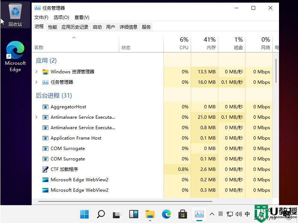The height and width of the screenshot is (223, 298).
Task: Open the Recycle Bin desktop icon
Action: (x=15, y=15)
